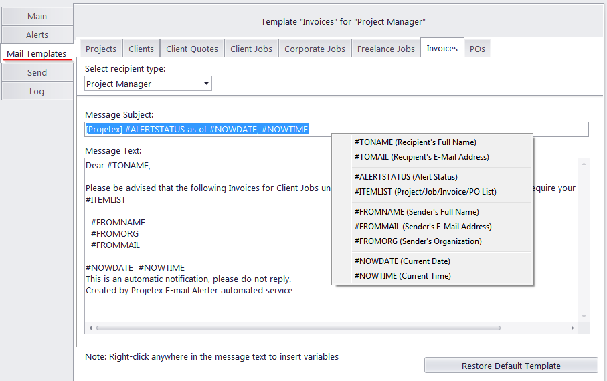Viewport: 607px width, 381px height.
Task: Open the Main sidebar section
Action: click(37, 16)
